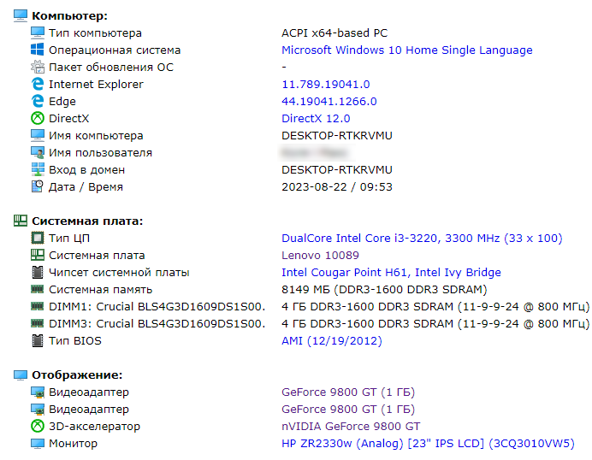Image resolution: width=592 pixels, height=460 pixels.
Task: Select the DIMM1 4 ГБ DDR3-1600 value
Action: pyautogui.click(x=435, y=306)
